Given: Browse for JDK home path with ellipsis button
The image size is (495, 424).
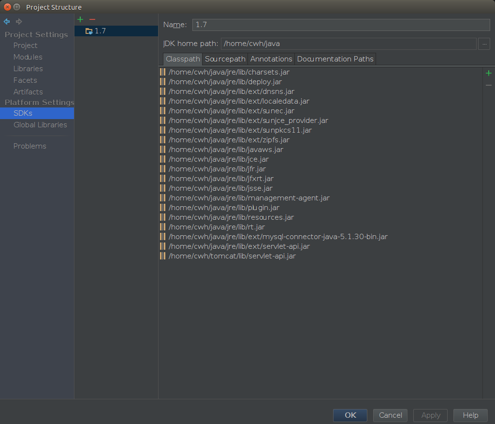Looking at the screenshot, I should point(484,44).
